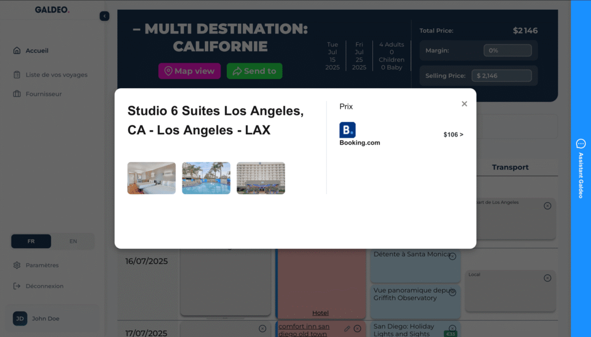This screenshot has height=337, width=591.
Task: Open the $106 Booking.com price link
Action: coord(453,135)
